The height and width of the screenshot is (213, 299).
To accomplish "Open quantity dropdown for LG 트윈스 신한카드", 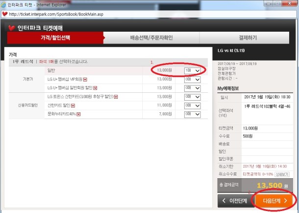I will tap(193, 97).
